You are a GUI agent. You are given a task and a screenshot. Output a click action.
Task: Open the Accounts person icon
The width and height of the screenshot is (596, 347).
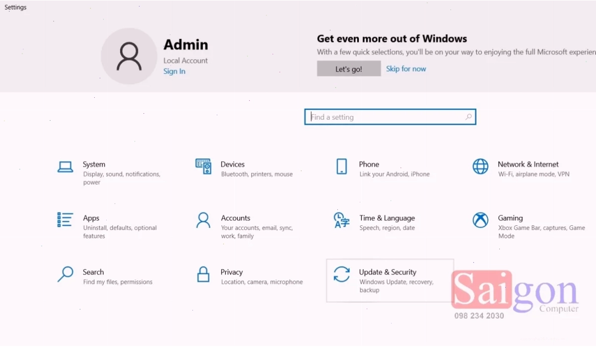tap(203, 220)
